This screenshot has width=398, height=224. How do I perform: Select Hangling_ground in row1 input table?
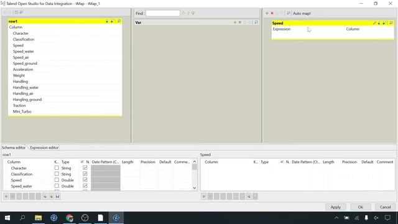click(x=27, y=100)
